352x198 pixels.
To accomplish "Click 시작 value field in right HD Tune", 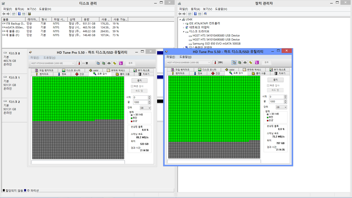I will click(x=276, y=97).
